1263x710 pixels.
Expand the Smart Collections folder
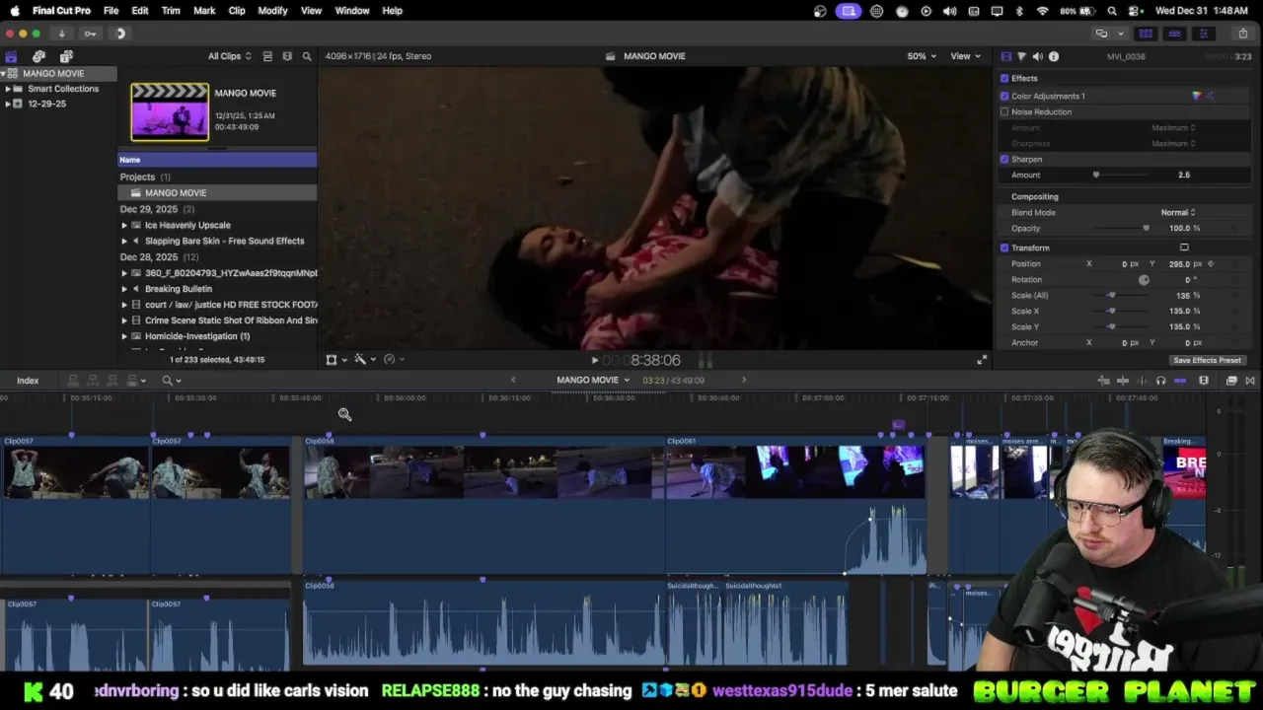tap(8, 89)
